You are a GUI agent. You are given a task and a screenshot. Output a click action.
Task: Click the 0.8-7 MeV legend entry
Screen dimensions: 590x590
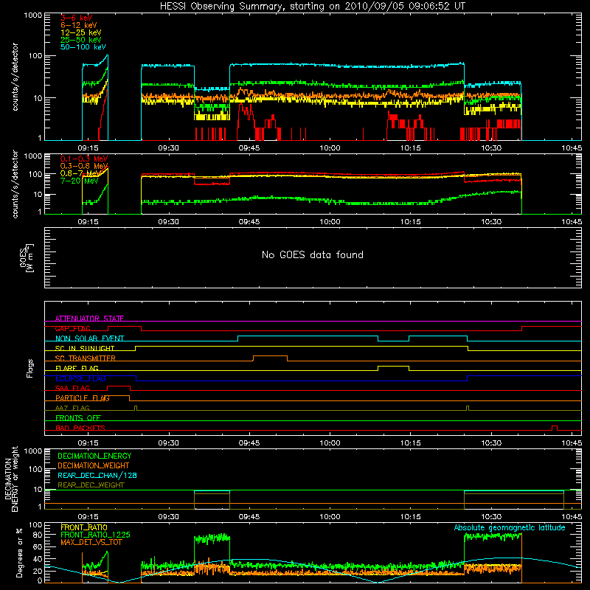tap(80, 173)
